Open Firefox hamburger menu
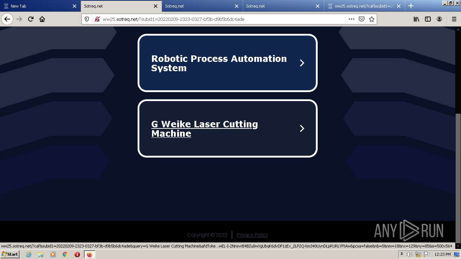 [x=454, y=19]
